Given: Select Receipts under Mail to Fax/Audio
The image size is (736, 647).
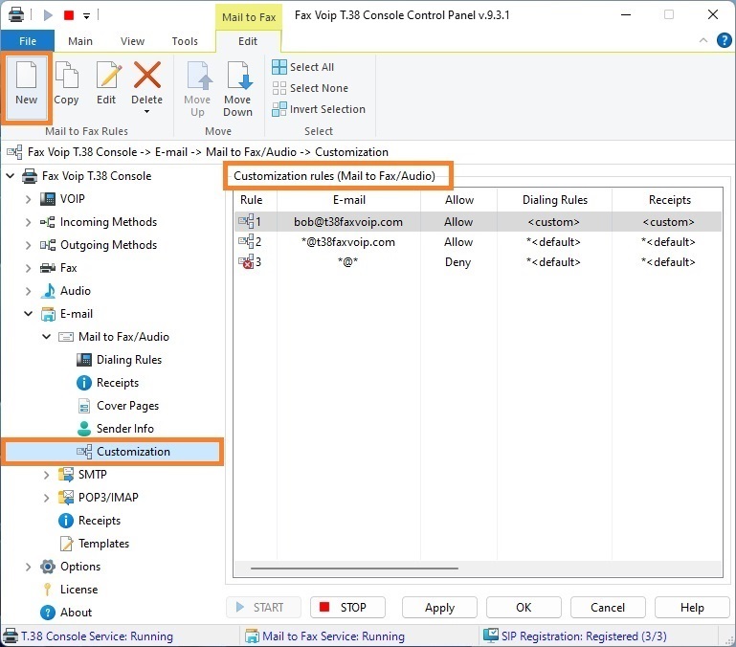Looking at the screenshot, I should [x=118, y=383].
